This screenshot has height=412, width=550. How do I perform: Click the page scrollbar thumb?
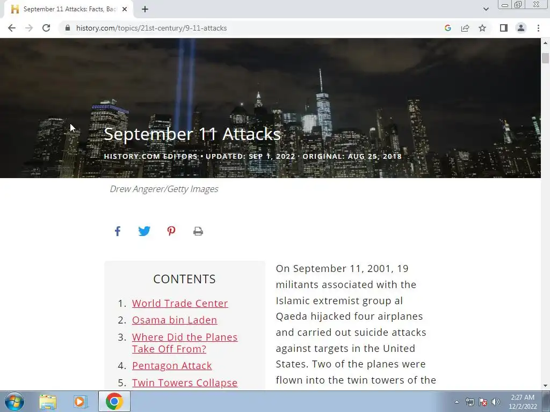coord(545,58)
